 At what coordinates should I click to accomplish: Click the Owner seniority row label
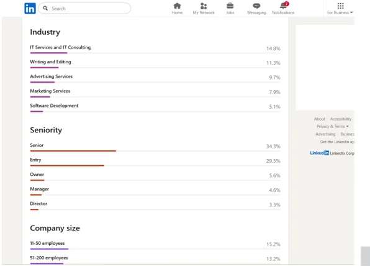[x=37, y=175]
